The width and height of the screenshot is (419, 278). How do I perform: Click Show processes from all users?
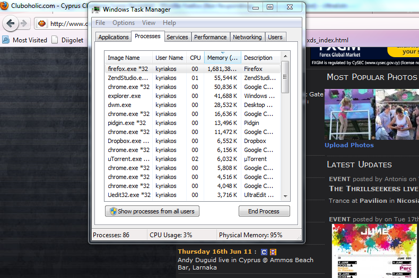152,211
